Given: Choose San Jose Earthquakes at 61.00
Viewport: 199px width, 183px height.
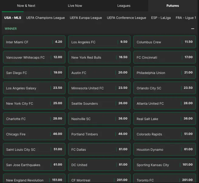Looking at the screenshot, I should click(34, 165).
